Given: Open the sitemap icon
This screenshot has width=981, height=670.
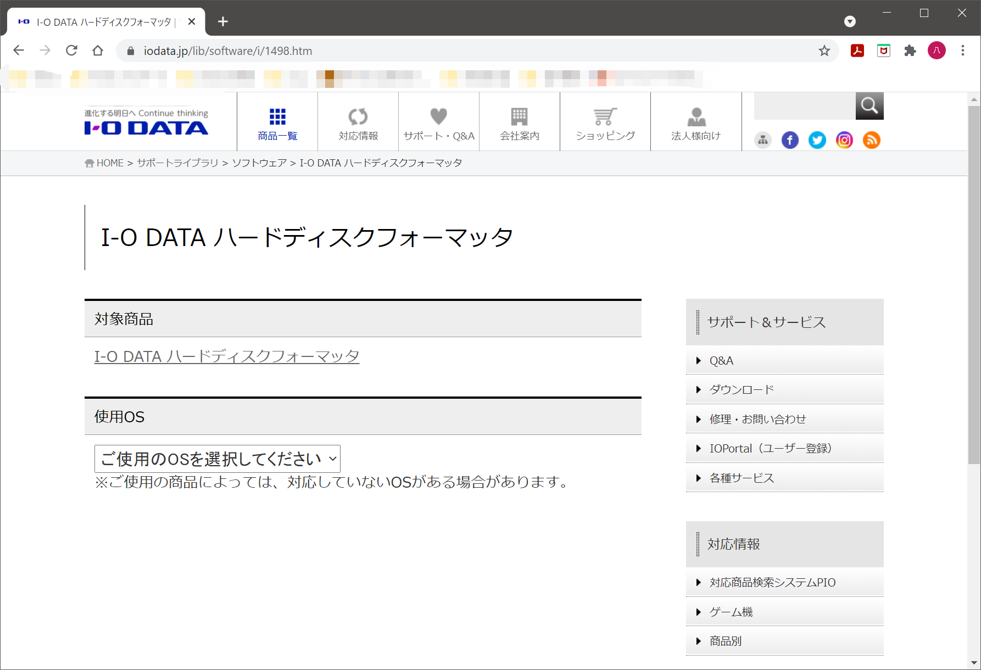Looking at the screenshot, I should coord(763,140).
